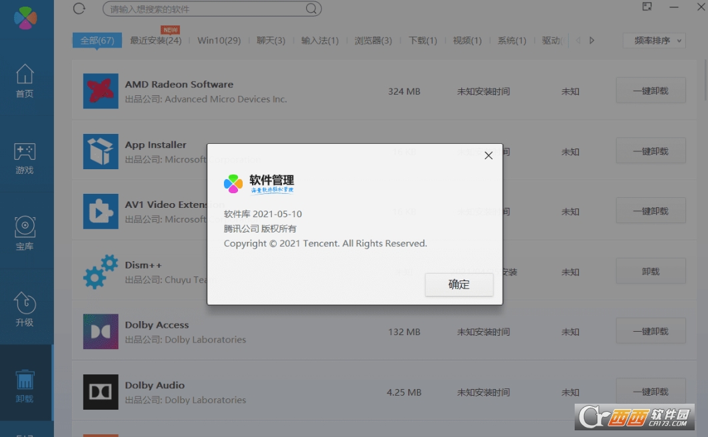Screen dimensions: 708x437
Task: Click the Dism++ gear icon
Action: [x=101, y=272]
